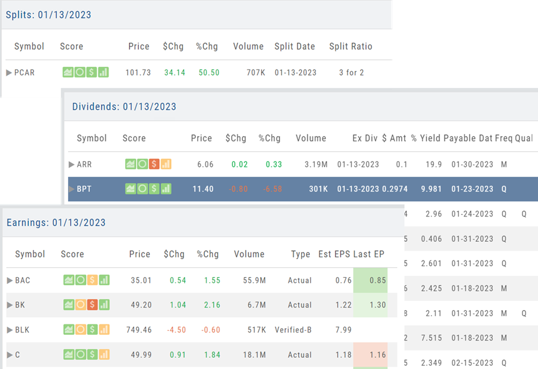This screenshot has width=538, height=369.
Task: Click the orange dollar icon in ARR row
Action: [x=154, y=164]
